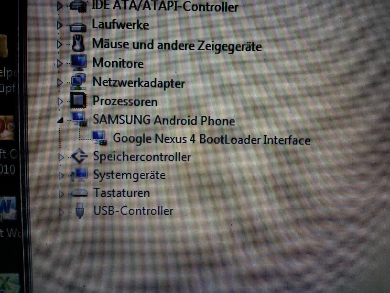Select the Speichercontroller label
The height and width of the screenshot is (293, 390).
pos(142,157)
